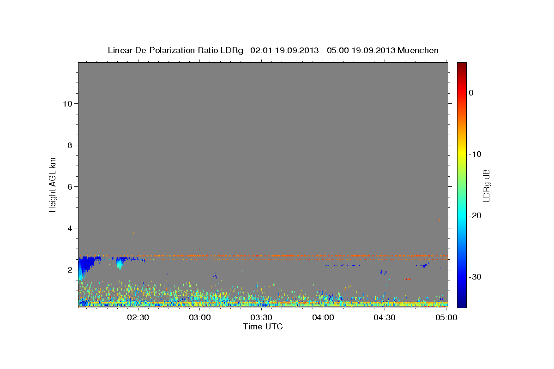554x369 pixels.
Task: Click the colorbar value -30
Action: [475, 277]
